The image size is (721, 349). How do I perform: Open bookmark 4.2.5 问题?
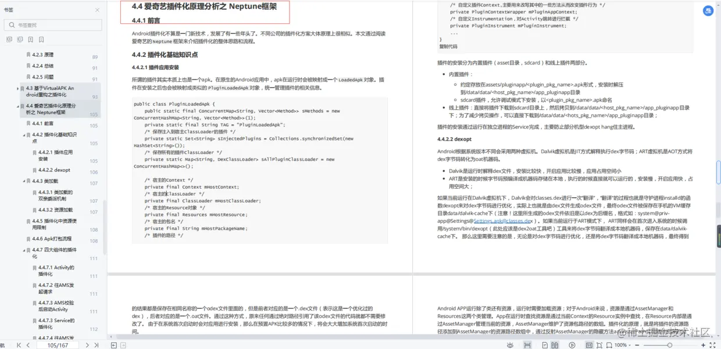click(x=43, y=77)
